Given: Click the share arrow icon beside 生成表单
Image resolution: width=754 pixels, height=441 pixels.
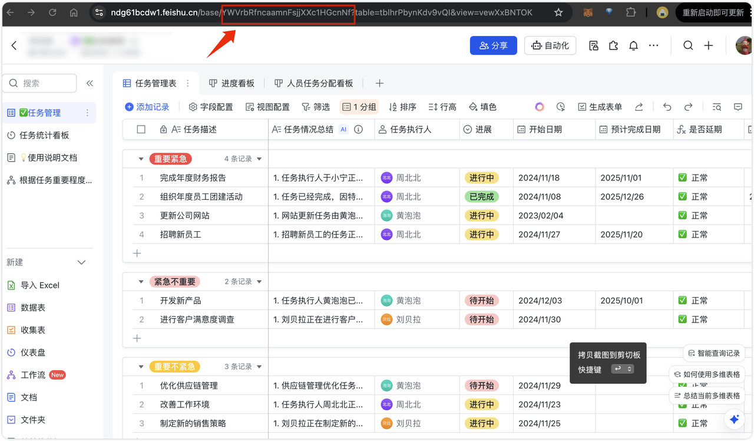Looking at the screenshot, I should 639,107.
